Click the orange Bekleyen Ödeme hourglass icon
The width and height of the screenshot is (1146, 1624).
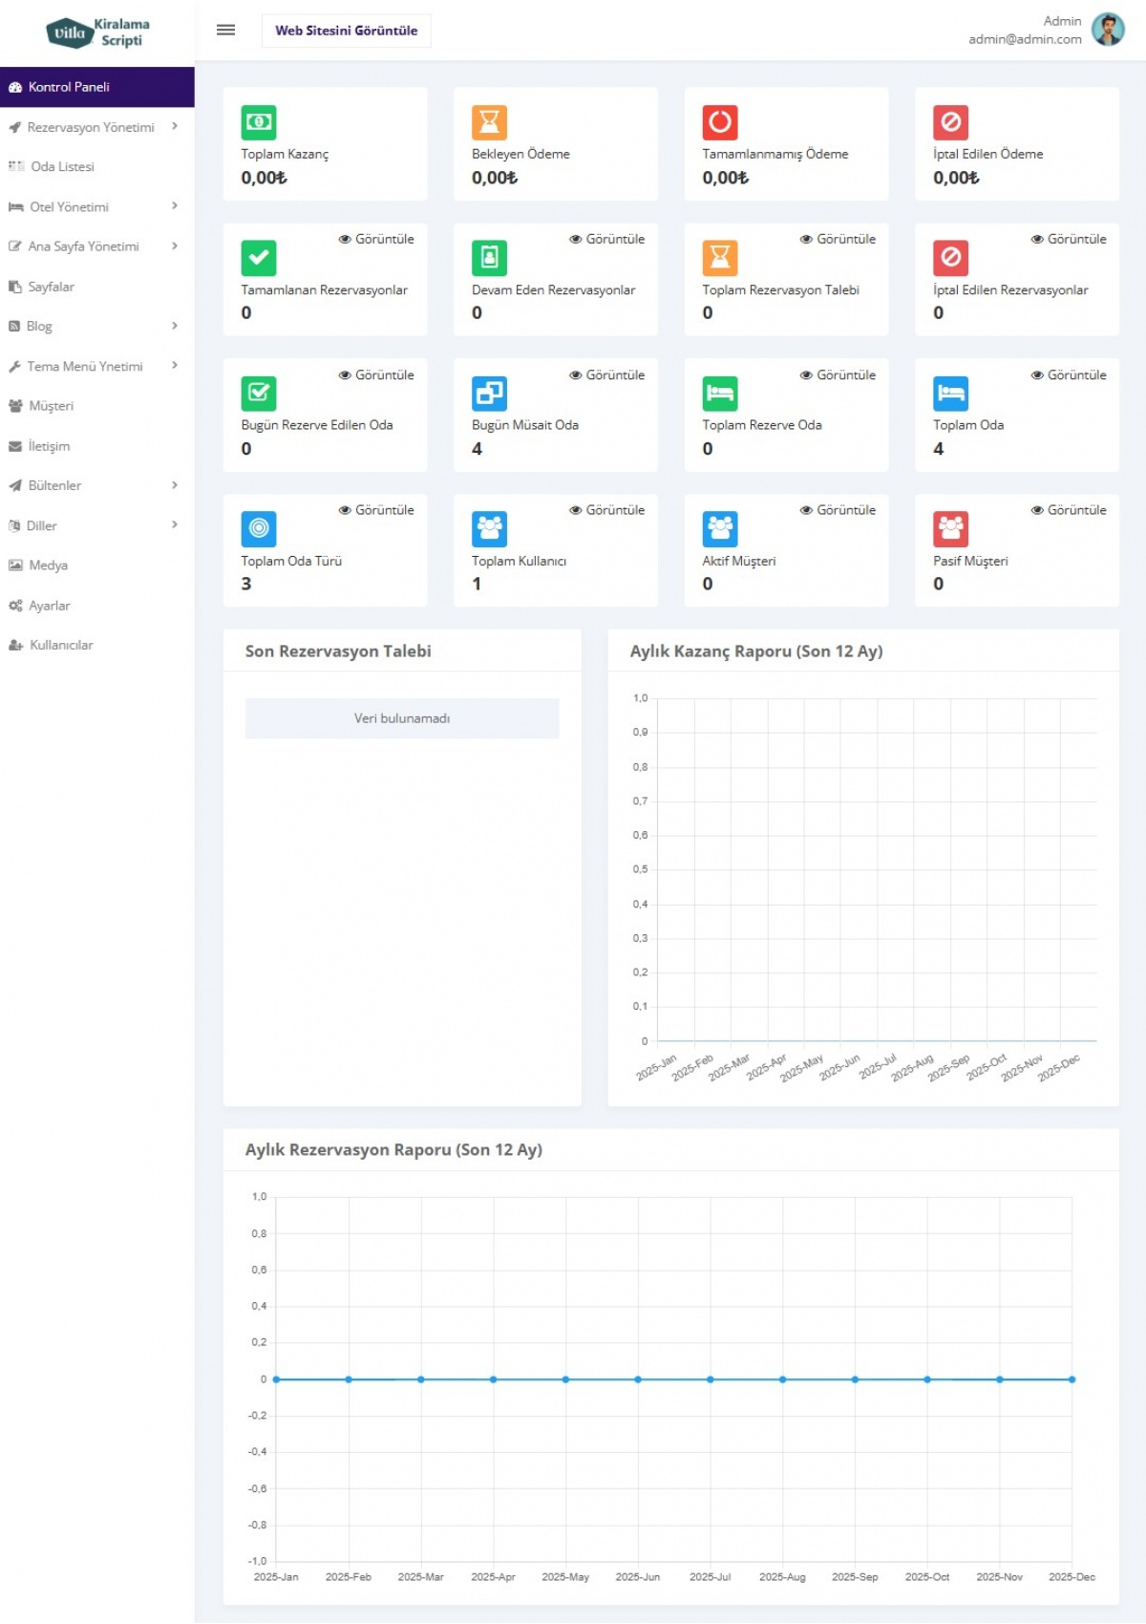(x=489, y=122)
